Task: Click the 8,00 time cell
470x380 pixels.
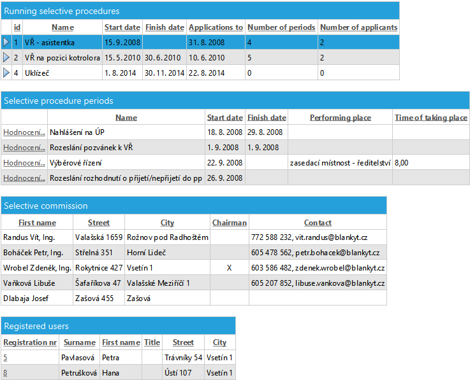Action: click(x=430, y=163)
